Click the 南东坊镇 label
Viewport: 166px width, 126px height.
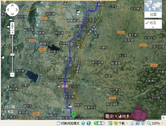click(x=97, y=62)
